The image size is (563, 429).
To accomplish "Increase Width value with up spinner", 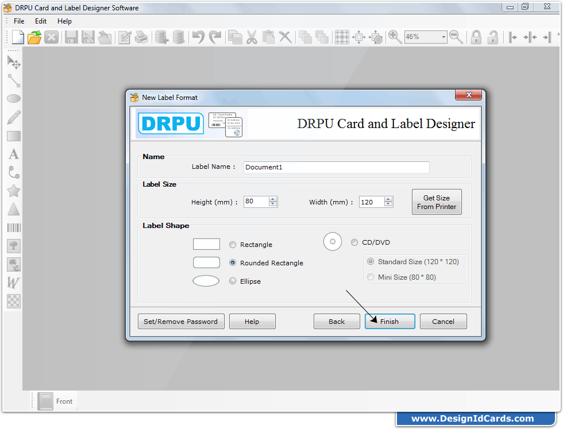I will click(388, 199).
